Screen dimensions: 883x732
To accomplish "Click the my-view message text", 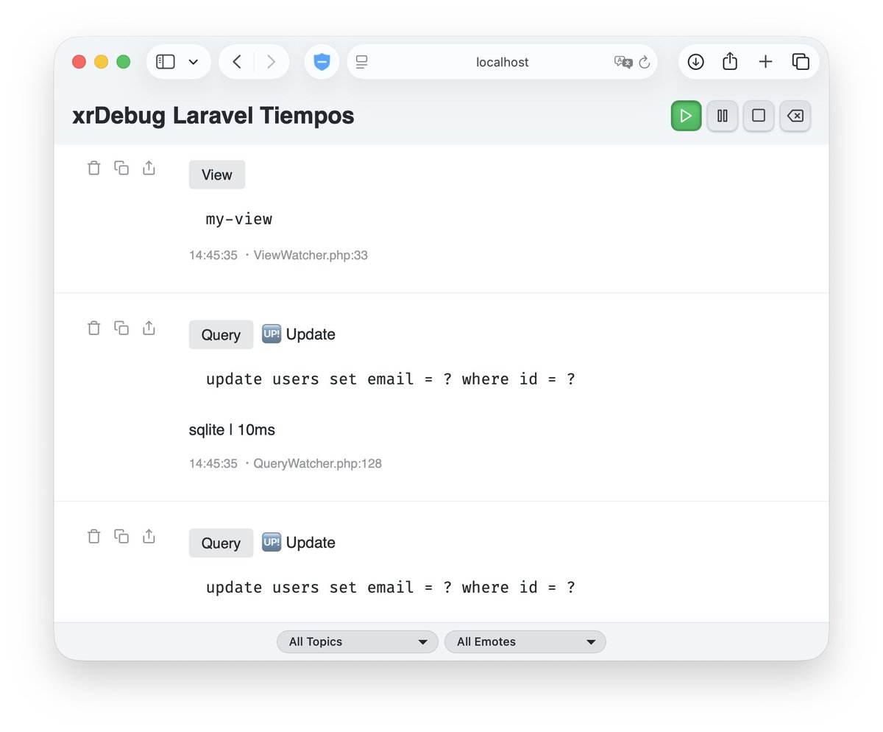I will (x=239, y=219).
